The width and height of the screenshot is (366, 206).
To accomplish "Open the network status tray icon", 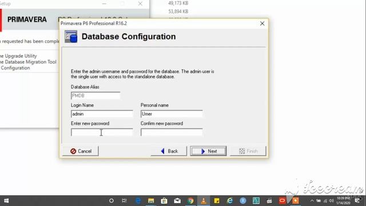I will click(325, 201).
